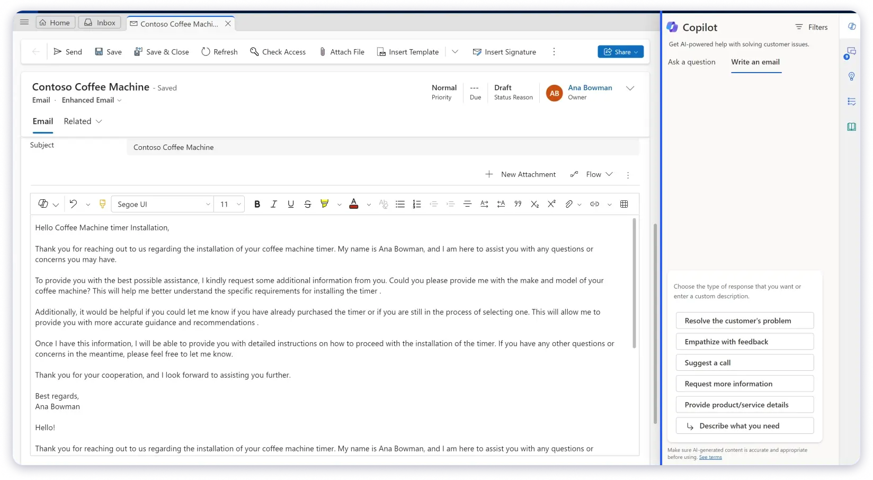This screenshot has height=480, width=873.
Task: Click Insert Signature button
Action: (x=504, y=52)
